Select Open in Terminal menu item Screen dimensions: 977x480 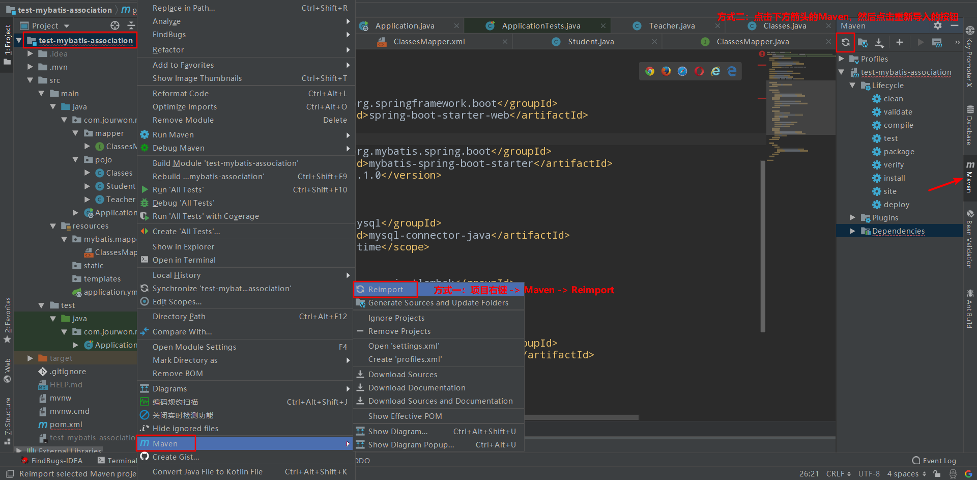click(245, 260)
